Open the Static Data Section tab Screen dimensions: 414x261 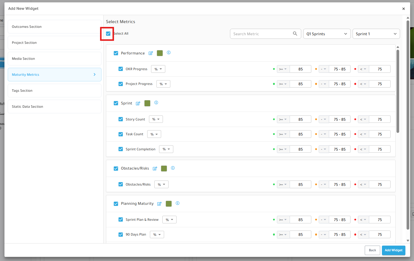tap(55, 107)
